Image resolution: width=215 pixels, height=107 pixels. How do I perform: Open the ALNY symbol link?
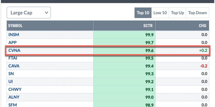pos(14,97)
